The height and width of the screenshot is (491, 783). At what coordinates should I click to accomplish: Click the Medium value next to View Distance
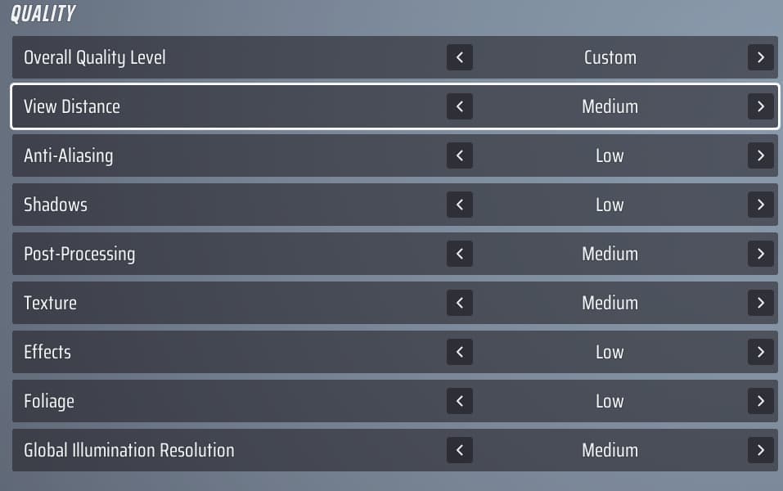pyautogui.click(x=610, y=106)
